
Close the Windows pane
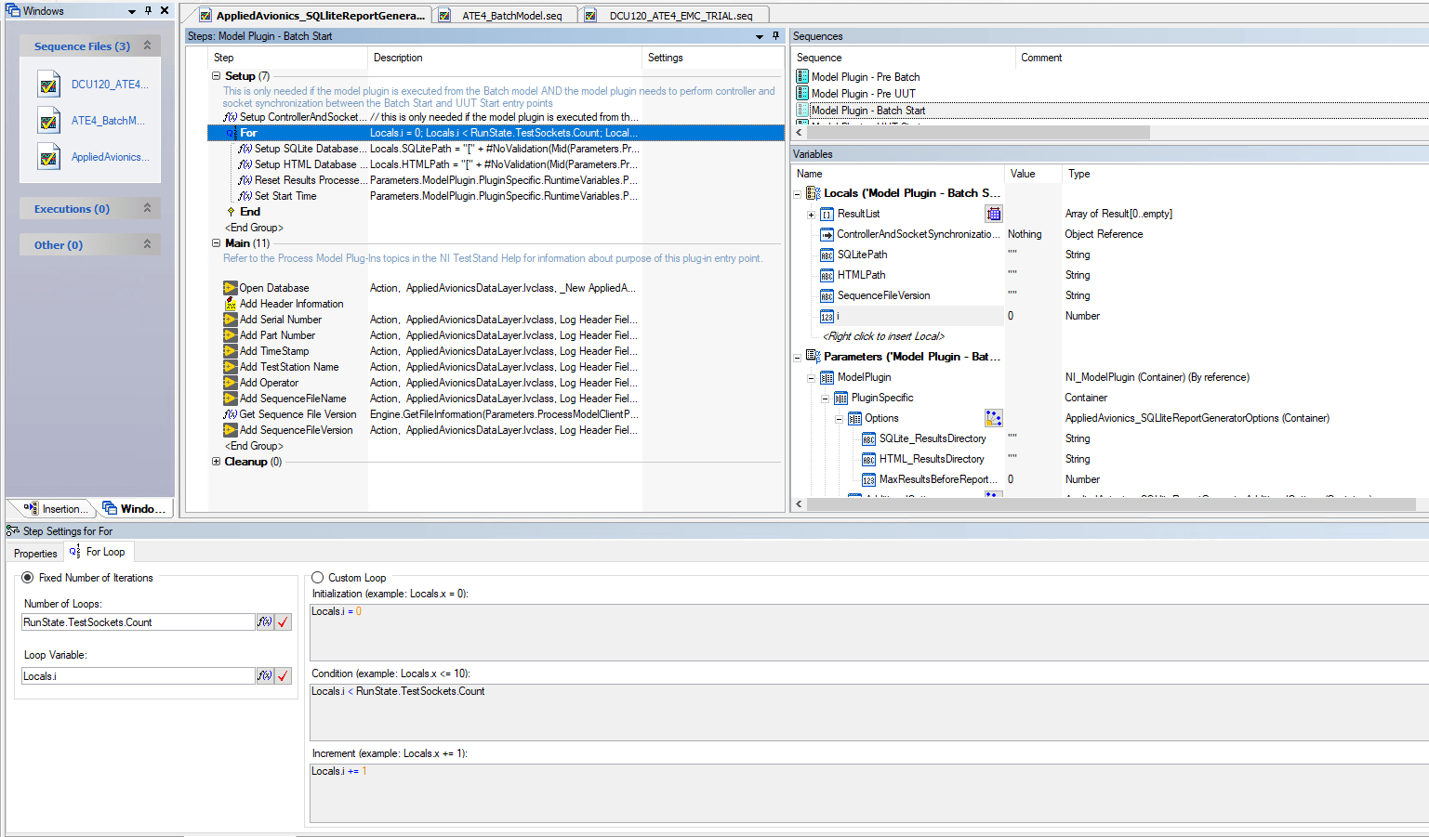[x=165, y=11]
